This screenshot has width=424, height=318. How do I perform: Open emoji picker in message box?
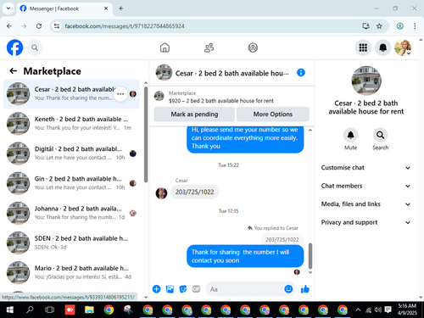click(x=288, y=289)
